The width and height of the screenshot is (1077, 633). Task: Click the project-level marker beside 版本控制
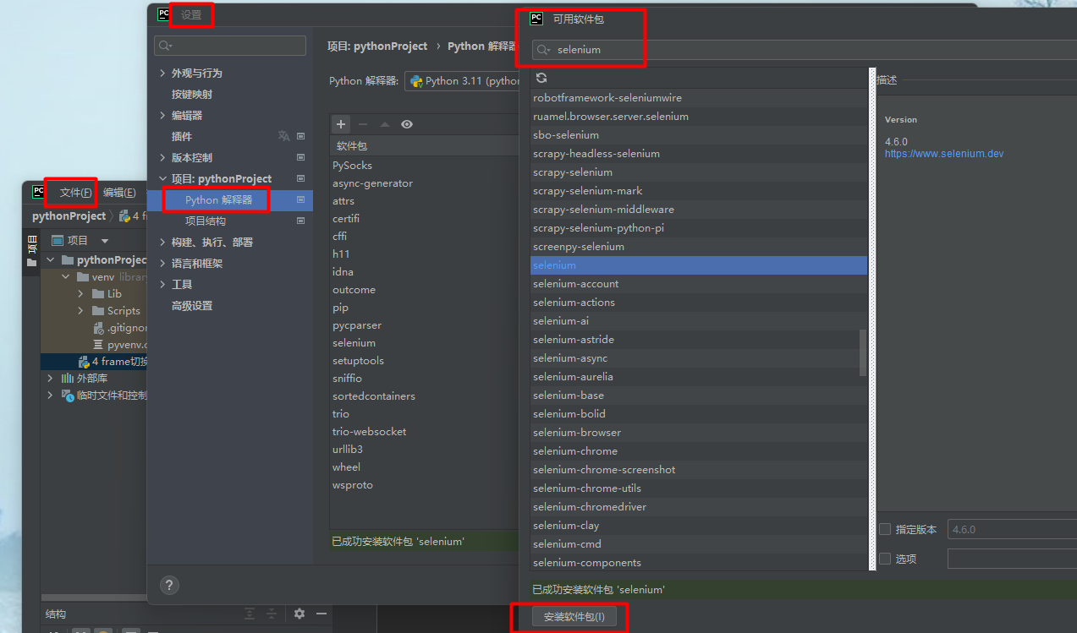pos(300,157)
